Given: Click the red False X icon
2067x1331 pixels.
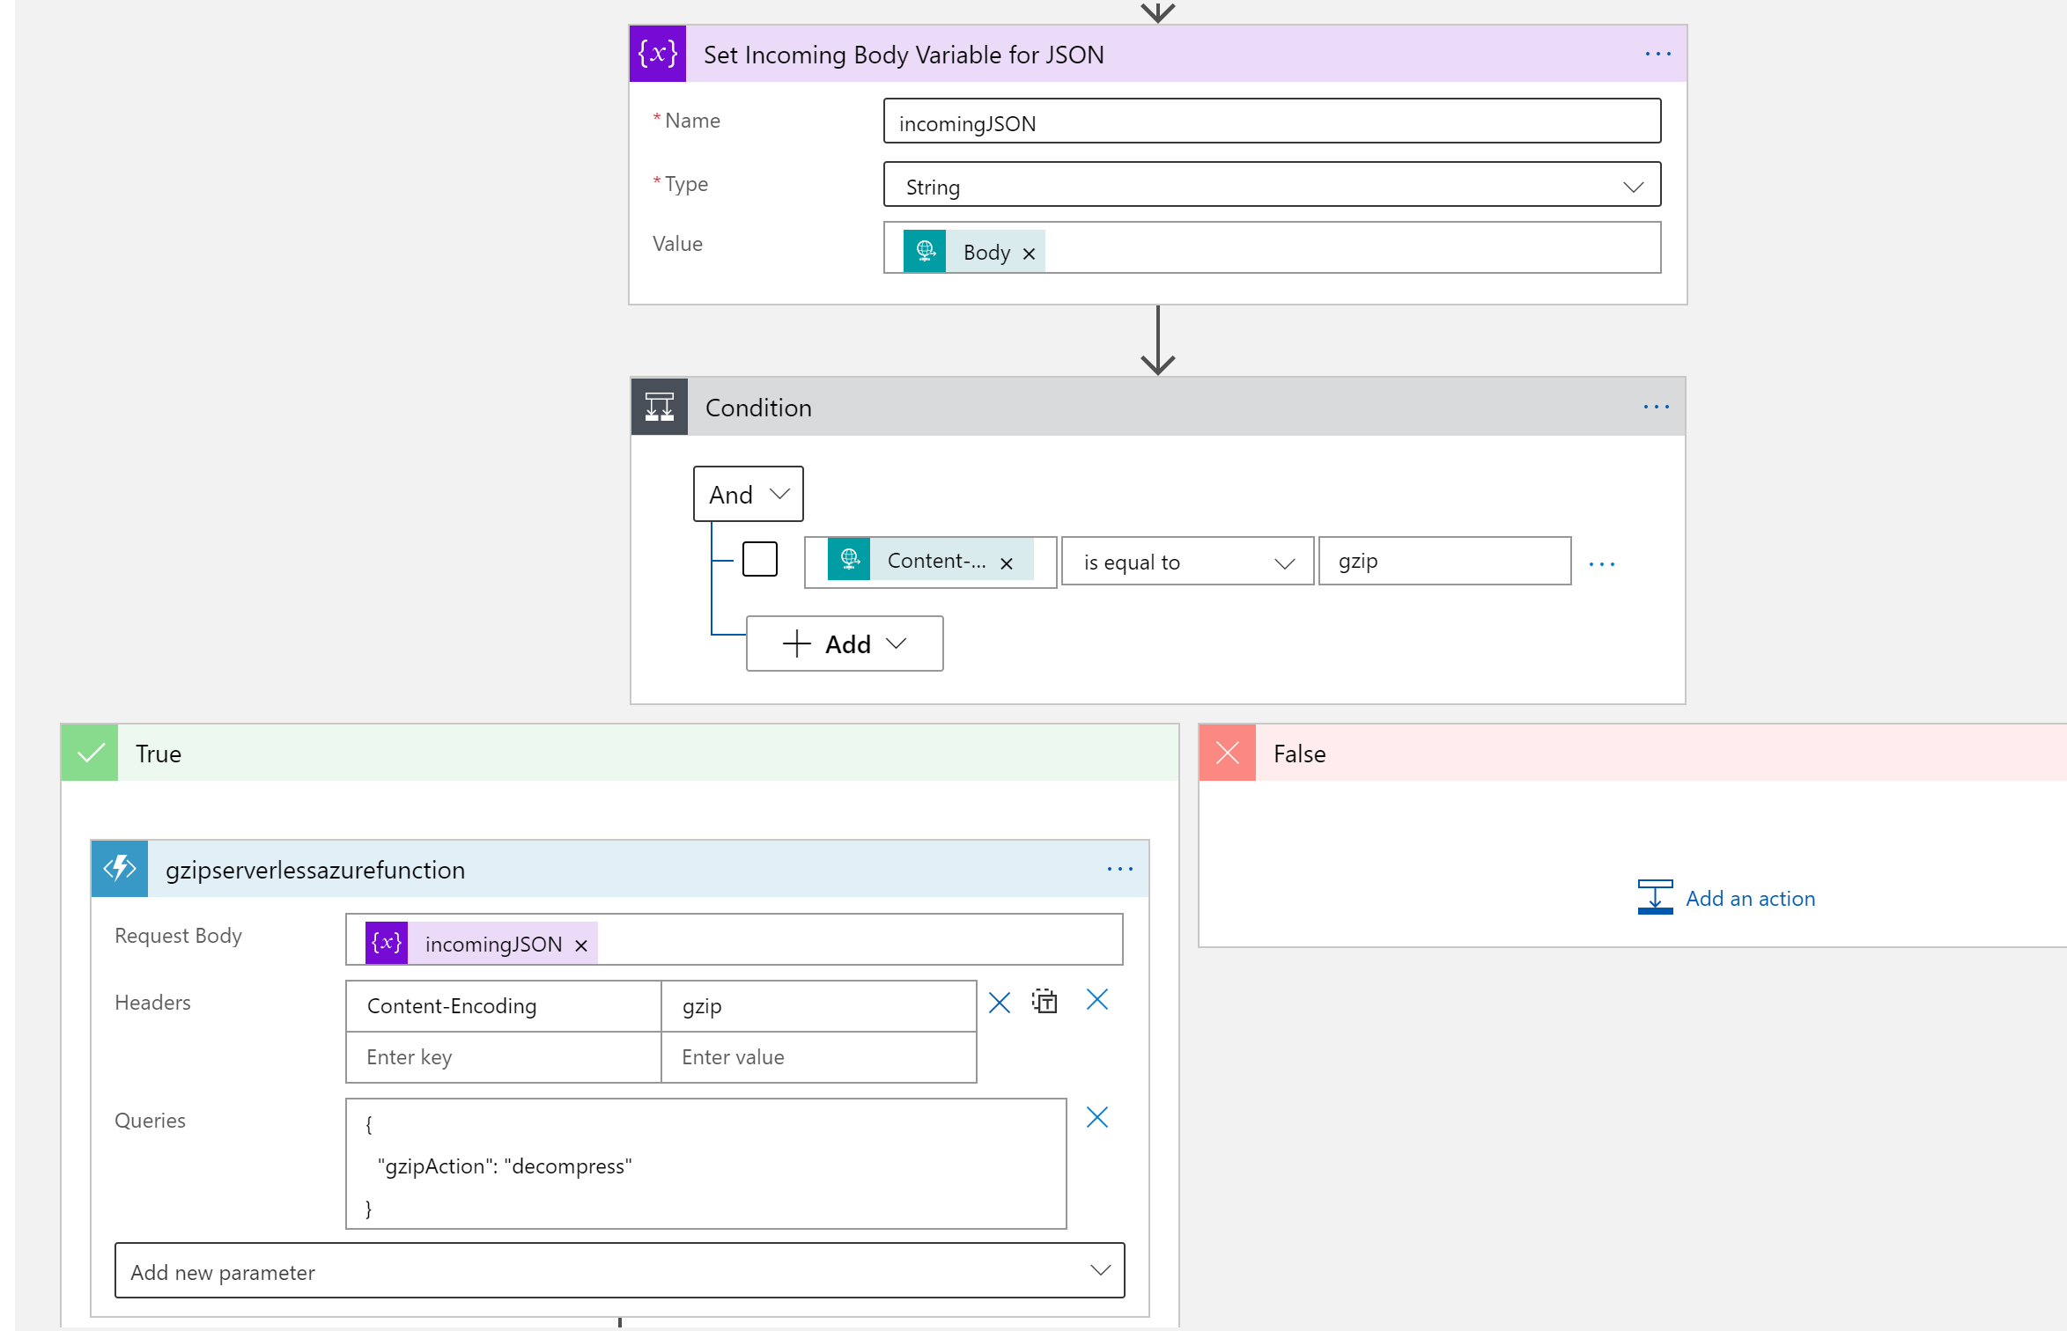Looking at the screenshot, I should point(1228,753).
